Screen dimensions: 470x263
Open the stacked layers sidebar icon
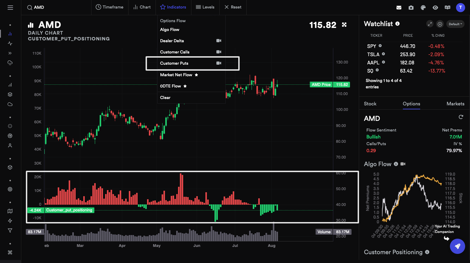coord(10,94)
